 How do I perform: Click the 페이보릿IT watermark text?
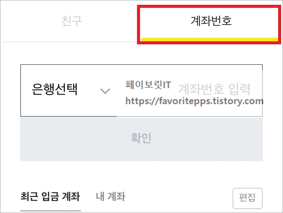click(148, 85)
